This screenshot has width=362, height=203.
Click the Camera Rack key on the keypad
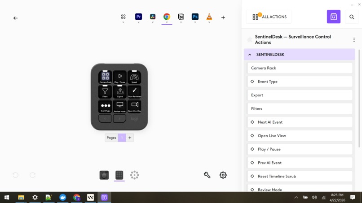click(105, 77)
